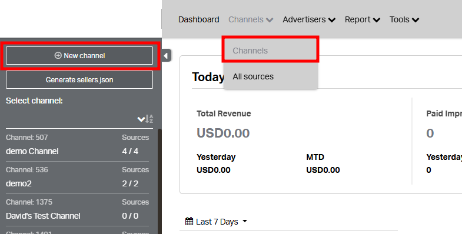Open the Tools dropdown menu

(x=404, y=20)
